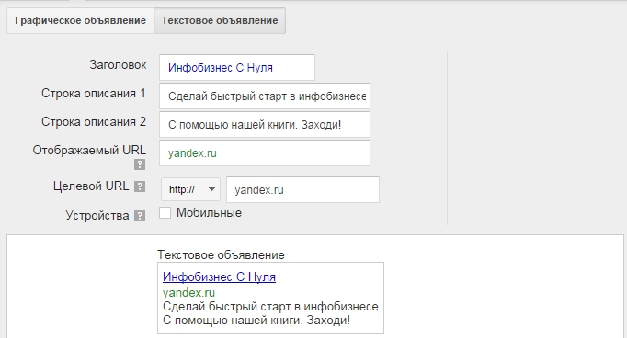This screenshot has width=627, height=338.
Task: Click preview line Сделай быстрый старт в инфобизнесе
Action: [270, 307]
